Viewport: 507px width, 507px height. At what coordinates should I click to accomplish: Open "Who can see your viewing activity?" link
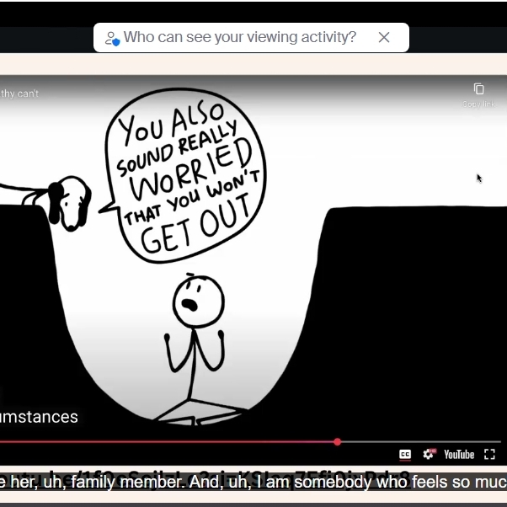click(x=240, y=37)
